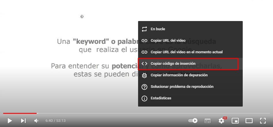Open the settings gear menu
This screenshot has height=127, width=273.
pyautogui.click(x=221, y=121)
